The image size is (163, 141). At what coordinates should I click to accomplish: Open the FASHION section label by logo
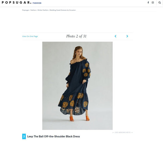tap(37, 3)
